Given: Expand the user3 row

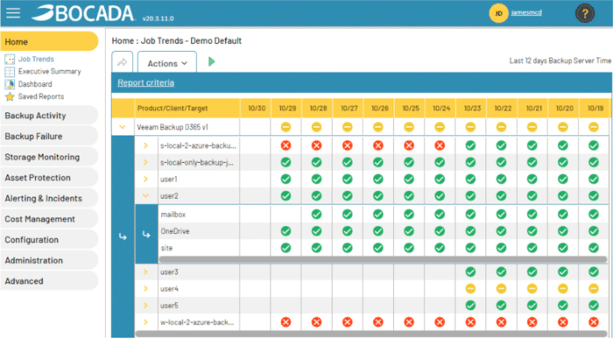Looking at the screenshot, I should [x=145, y=272].
